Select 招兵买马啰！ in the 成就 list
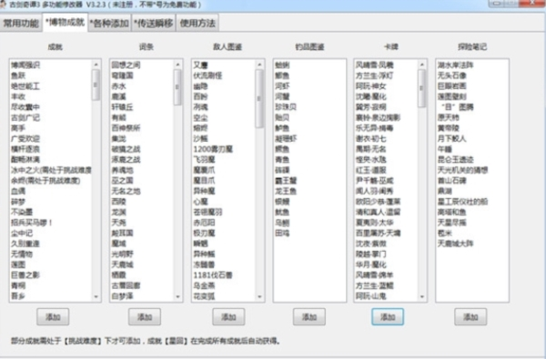This screenshot has height=359, width=546. tap(32, 223)
